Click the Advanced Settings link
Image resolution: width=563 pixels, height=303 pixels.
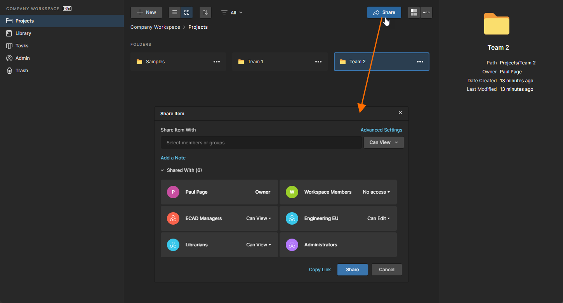381,130
